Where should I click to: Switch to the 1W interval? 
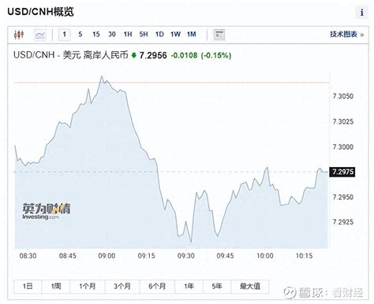(175, 35)
